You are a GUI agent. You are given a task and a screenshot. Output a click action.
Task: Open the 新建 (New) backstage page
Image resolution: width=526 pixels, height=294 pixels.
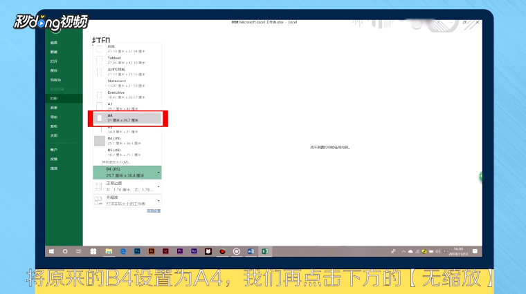click(x=54, y=52)
